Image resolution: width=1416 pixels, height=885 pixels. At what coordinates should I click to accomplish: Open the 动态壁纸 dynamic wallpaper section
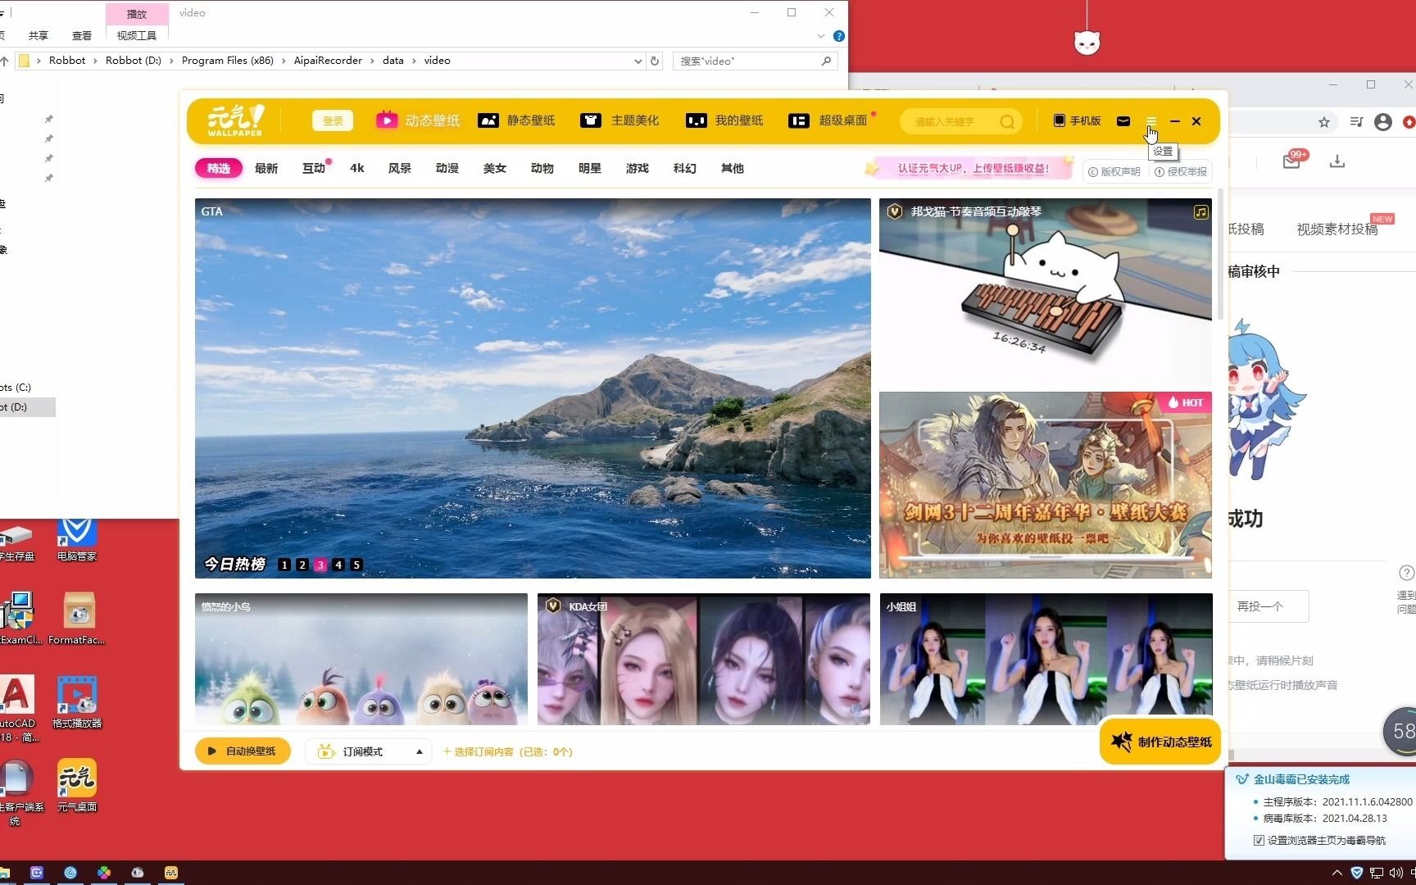click(x=418, y=120)
